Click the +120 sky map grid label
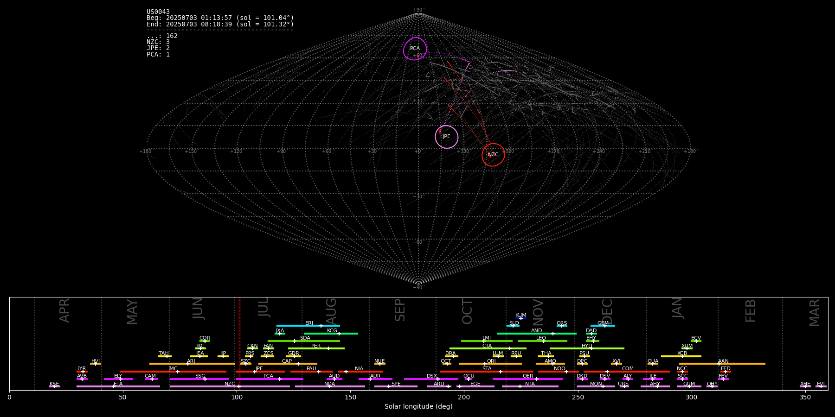 tap(236, 151)
